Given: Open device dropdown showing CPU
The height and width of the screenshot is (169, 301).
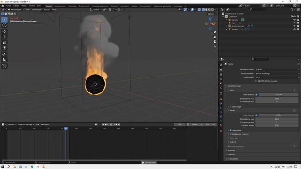Looking at the screenshot, I should coord(277,77).
